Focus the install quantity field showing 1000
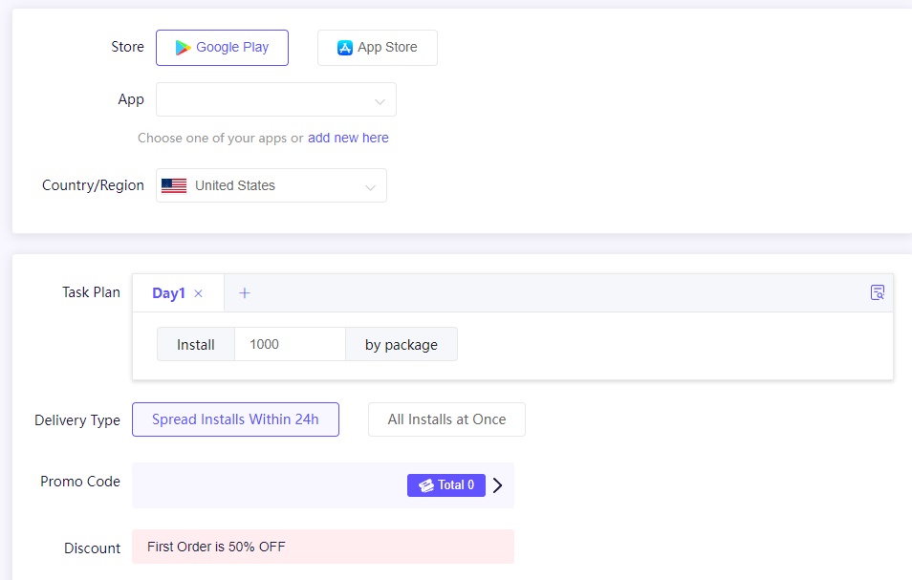 (x=291, y=345)
